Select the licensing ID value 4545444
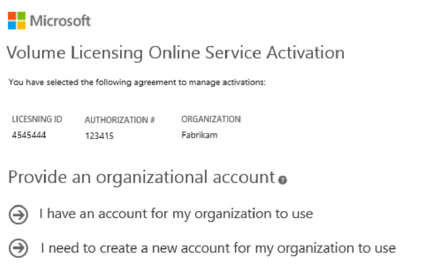This screenshot has width=440, height=272. (x=29, y=135)
